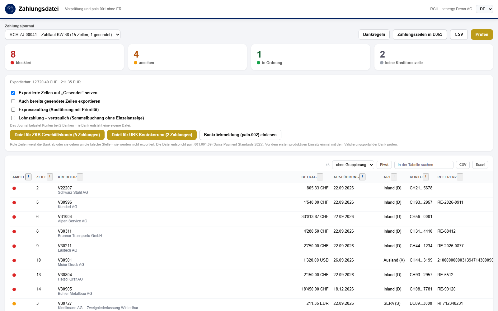Open the Zahlungsjournal dropdown RCH-ZJ-00041
The width and height of the screenshot is (498, 311).
click(63, 35)
